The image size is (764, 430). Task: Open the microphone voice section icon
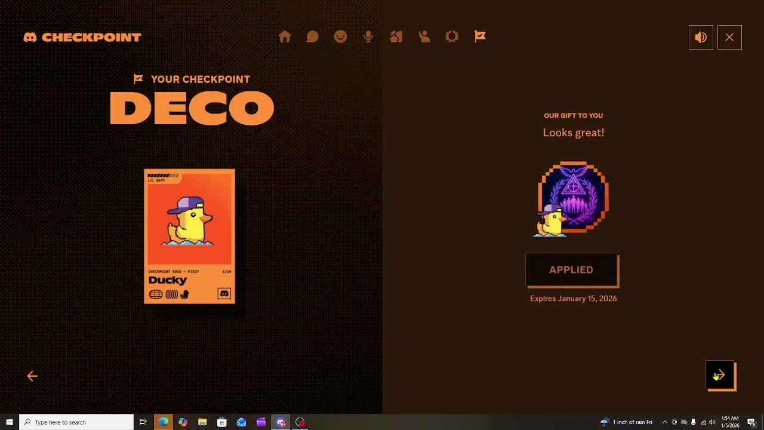click(368, 37)
